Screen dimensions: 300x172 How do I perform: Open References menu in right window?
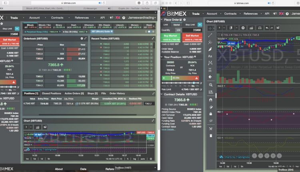(250, 14)
